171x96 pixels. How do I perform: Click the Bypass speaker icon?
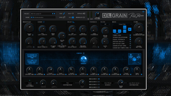[84, 14]
